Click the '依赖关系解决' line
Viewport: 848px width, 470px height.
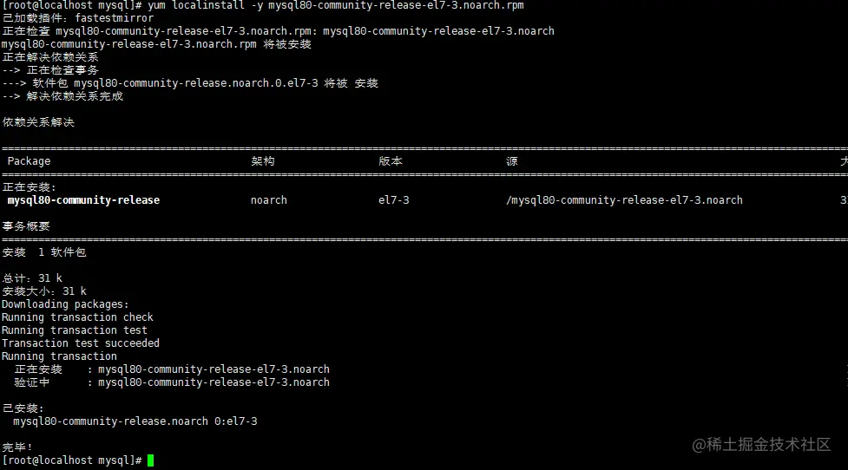tap(38, 122)
